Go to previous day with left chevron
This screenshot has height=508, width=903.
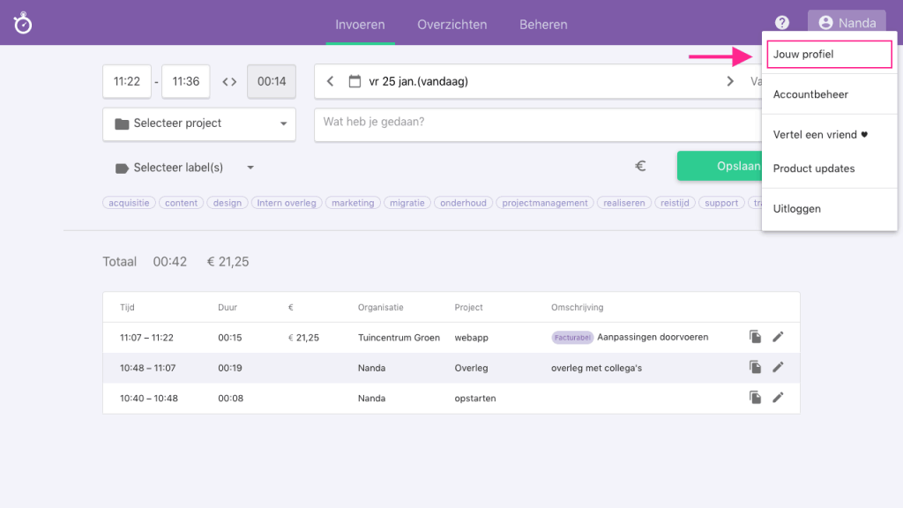(x=331, y=82)
